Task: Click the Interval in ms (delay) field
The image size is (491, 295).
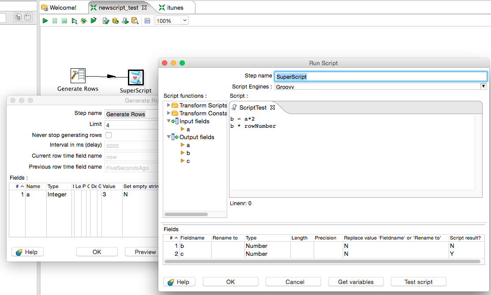Action: [x=131, y=146]
